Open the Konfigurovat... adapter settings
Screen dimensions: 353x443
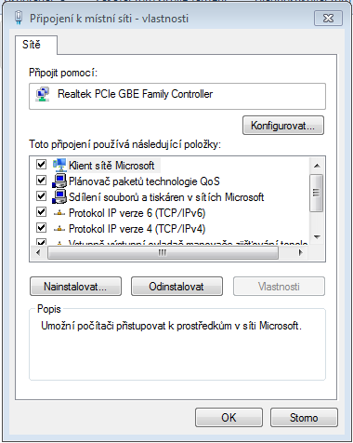click(x=283, y=126)
